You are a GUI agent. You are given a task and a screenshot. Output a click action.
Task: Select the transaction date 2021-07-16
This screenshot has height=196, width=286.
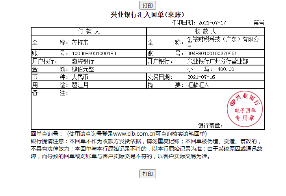[201, 77]
